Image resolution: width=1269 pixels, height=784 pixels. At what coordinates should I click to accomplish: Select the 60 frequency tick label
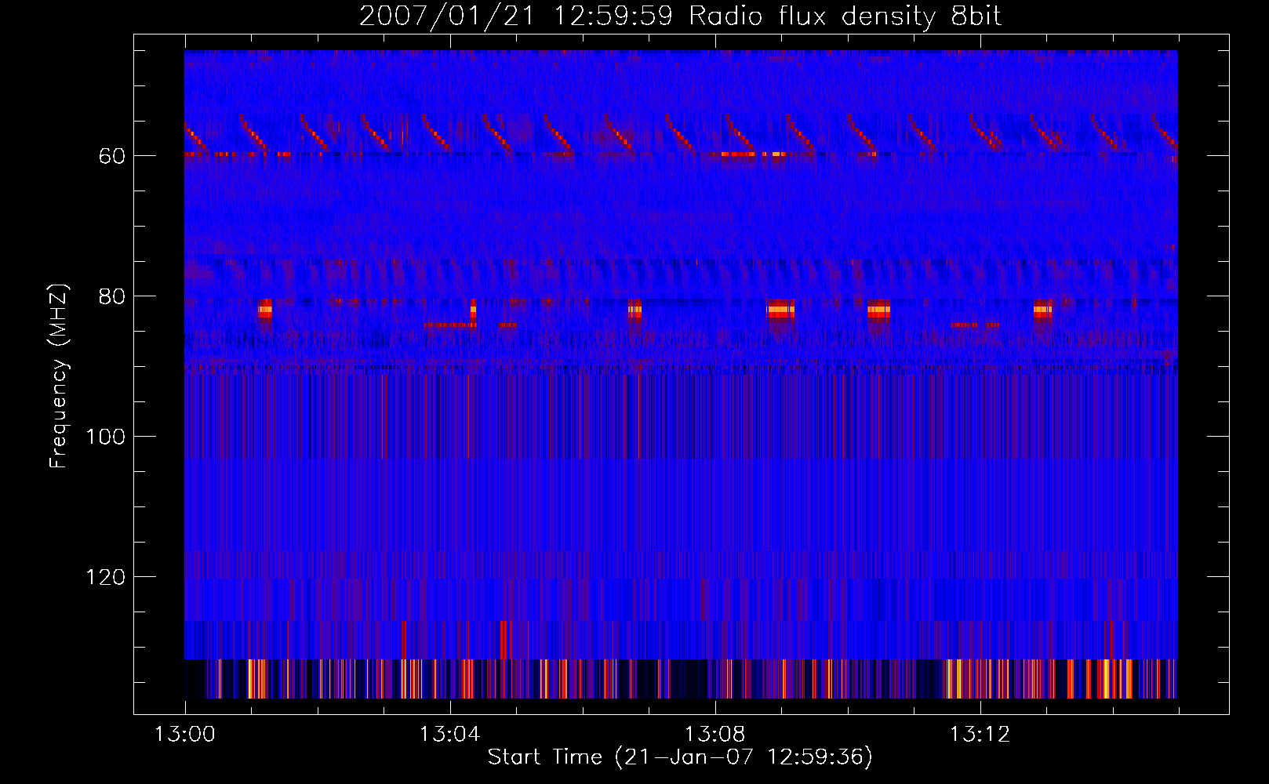[x=112, y=157]
